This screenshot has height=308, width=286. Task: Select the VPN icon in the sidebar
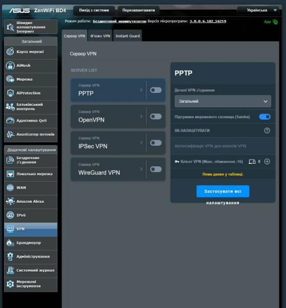coord(10,229)
